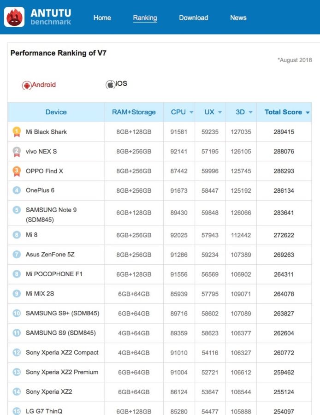
Task: Click UX score 56569 for POCOPHONE F1
Action: pyautogui.click(x=210, y=274)
